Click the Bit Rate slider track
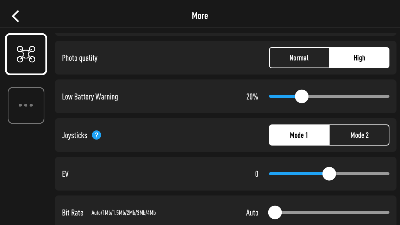The width and height of the screenshot is (400, 225). [x=336, y=212]
